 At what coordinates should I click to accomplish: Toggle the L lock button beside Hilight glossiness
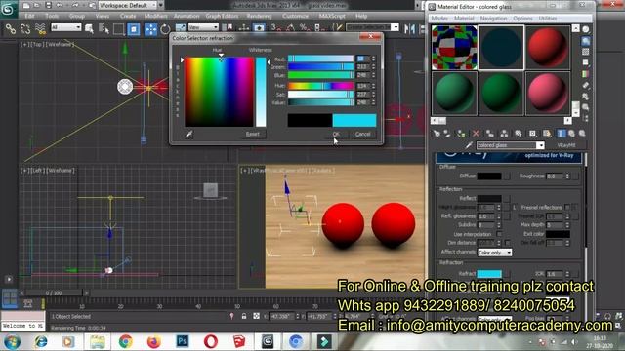tap(514, 207)
